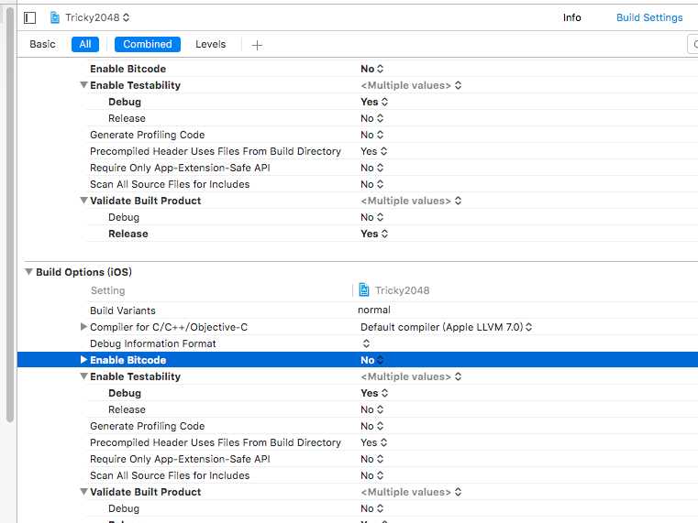Toggle the project navigator sidebar icon
The height and width of the screenshot is (523, 698).
point(30,17)
